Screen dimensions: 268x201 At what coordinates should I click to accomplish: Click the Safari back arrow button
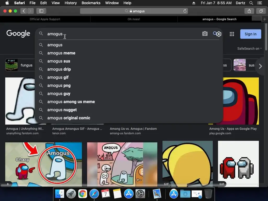(24, 11)
